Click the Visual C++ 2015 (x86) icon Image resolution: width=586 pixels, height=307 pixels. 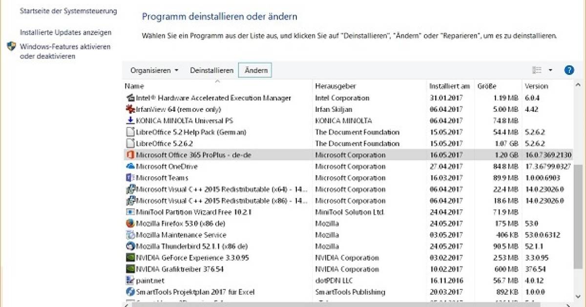pos(130,201)
